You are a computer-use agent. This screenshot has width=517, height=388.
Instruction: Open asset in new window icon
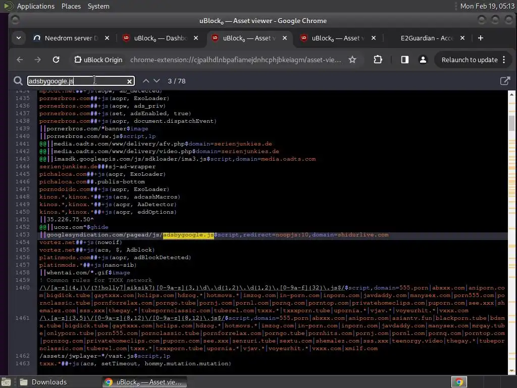point(505,81)
